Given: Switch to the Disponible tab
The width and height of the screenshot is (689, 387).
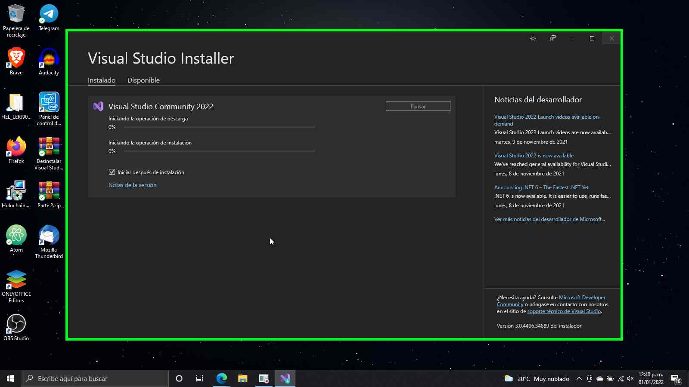Looking at the screenshot, I should click(x=143, y=80).
